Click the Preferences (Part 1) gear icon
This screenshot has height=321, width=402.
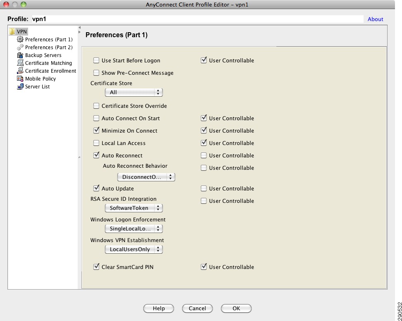(x=20, y=39)
